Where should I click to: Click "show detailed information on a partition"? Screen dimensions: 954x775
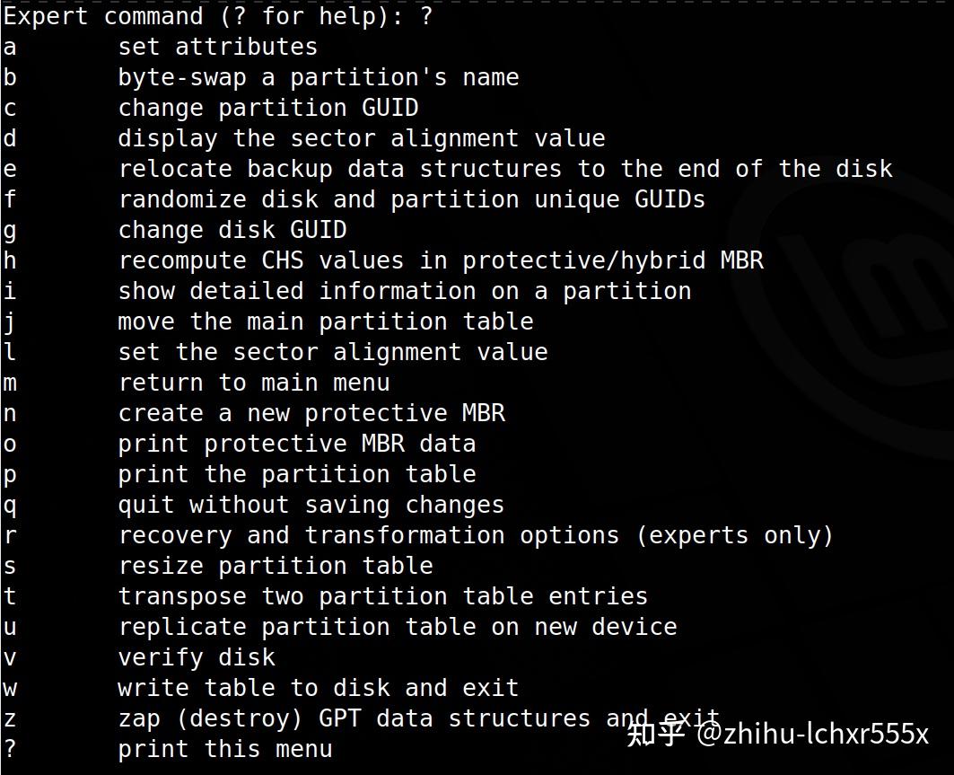404,291
